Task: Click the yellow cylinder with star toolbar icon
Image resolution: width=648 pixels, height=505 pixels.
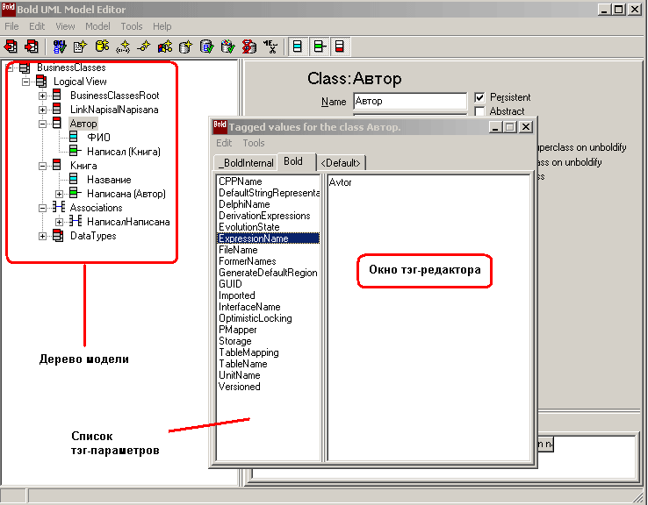Action: click(102, 46)
